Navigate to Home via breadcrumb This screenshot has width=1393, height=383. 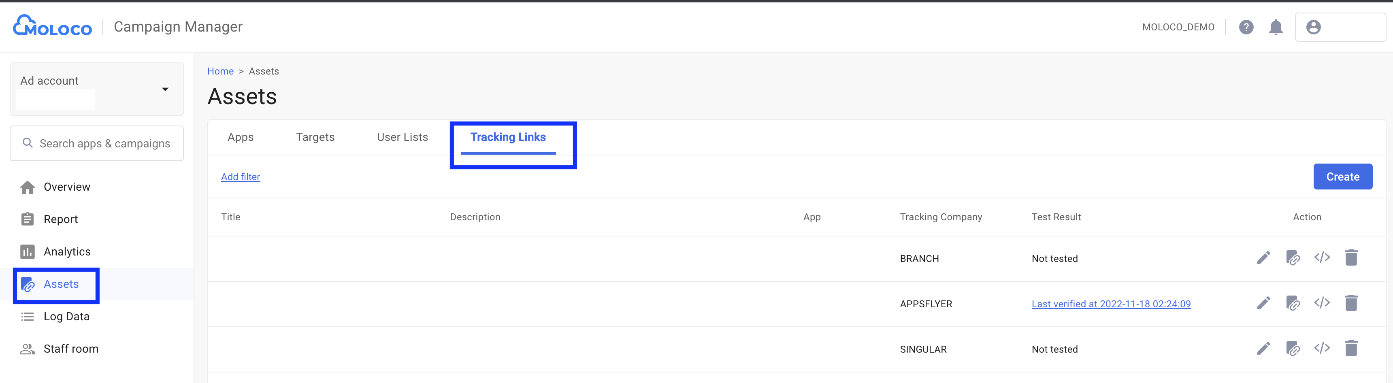220,71
